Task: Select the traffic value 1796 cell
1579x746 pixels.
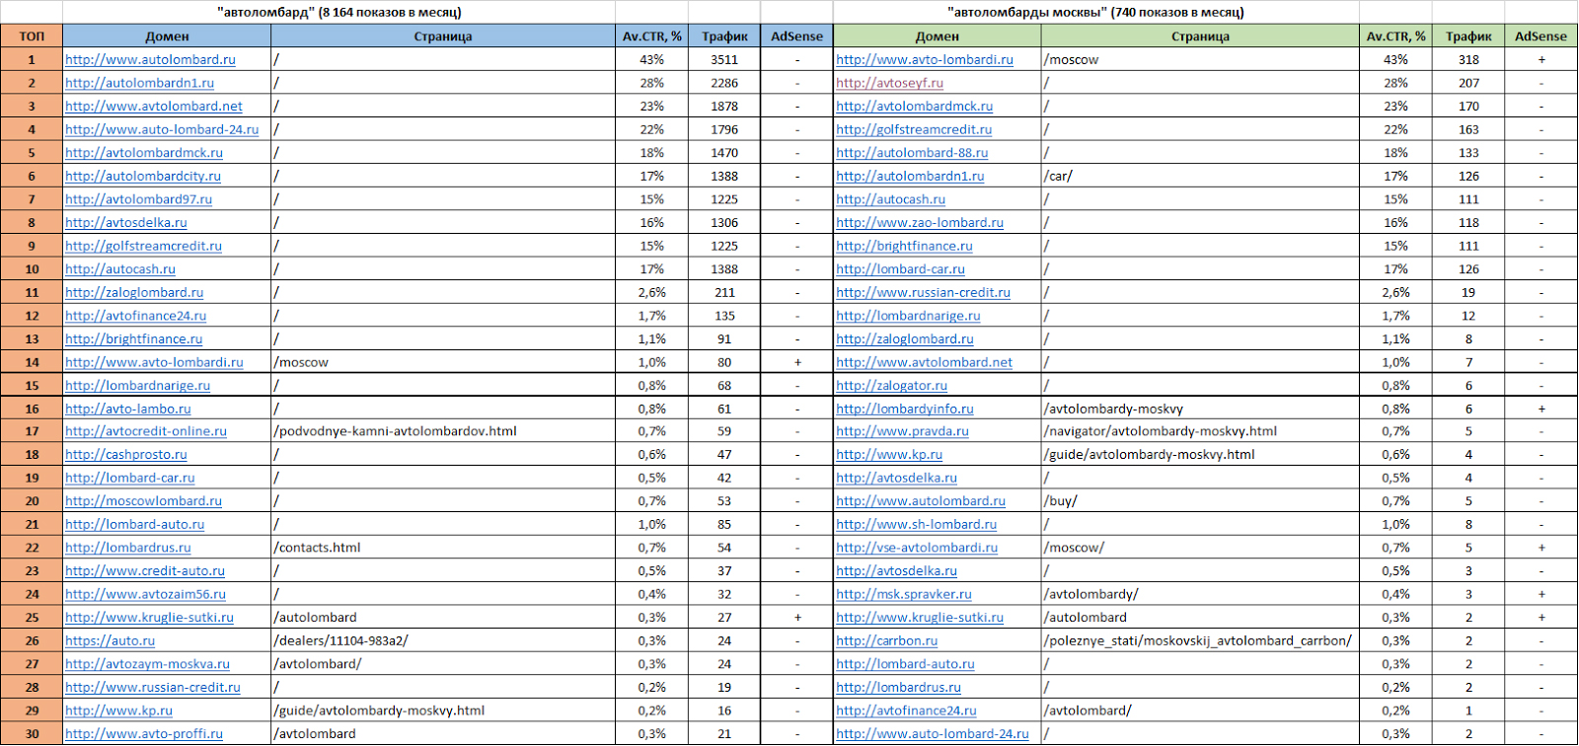Action: 724,129
